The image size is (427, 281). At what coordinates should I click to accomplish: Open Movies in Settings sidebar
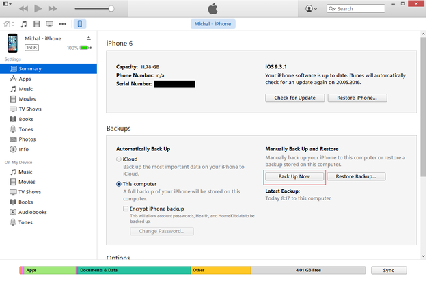pos(49,99)
